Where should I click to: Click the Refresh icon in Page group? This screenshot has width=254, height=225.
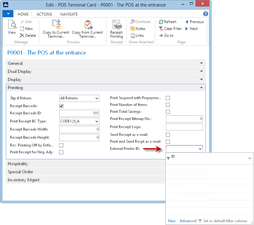pyautogui.click(x=161, y=22)
